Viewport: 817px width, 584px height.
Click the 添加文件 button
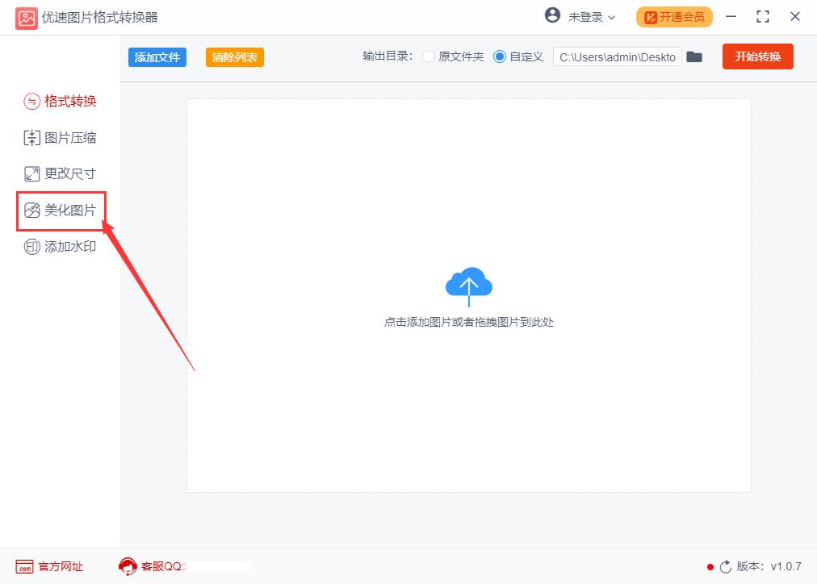point(157,56)
